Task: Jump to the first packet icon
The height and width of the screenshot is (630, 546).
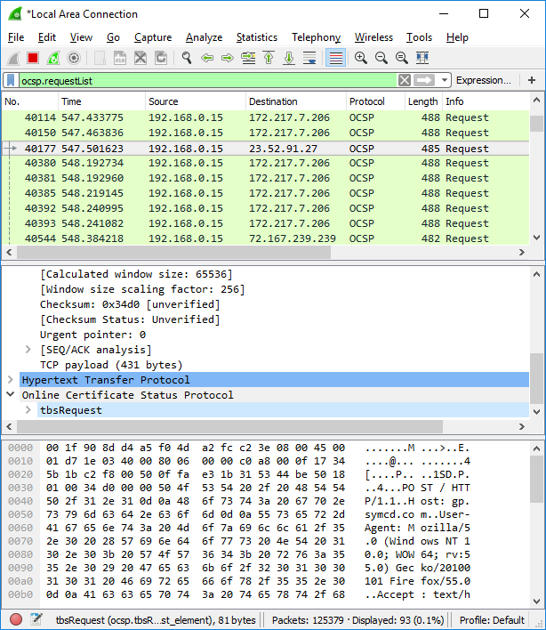Action: pyautogui.click(x=269, y=58)
